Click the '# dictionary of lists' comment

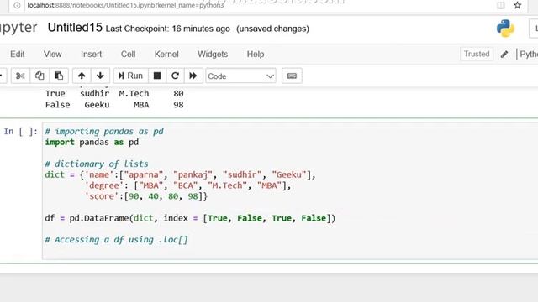97,164
